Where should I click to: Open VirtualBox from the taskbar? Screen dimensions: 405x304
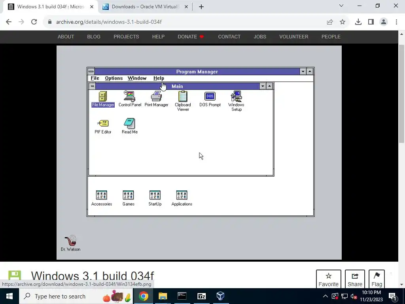coord(220,296)
